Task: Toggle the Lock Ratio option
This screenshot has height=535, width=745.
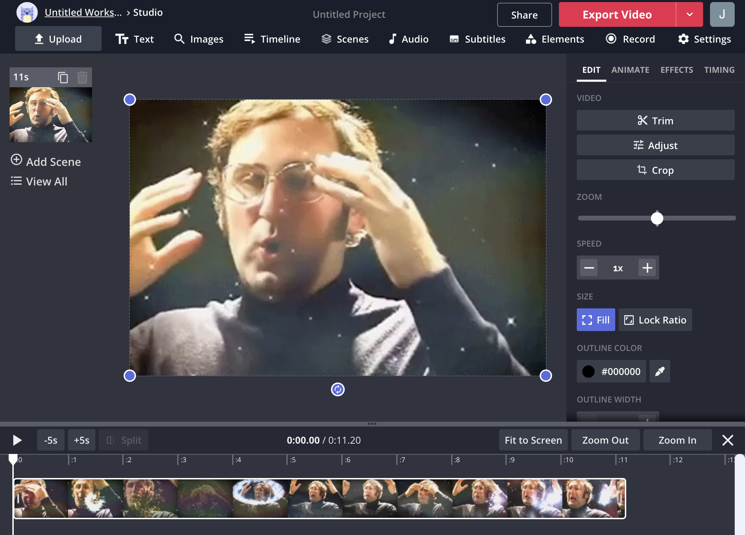Action: 655,320
